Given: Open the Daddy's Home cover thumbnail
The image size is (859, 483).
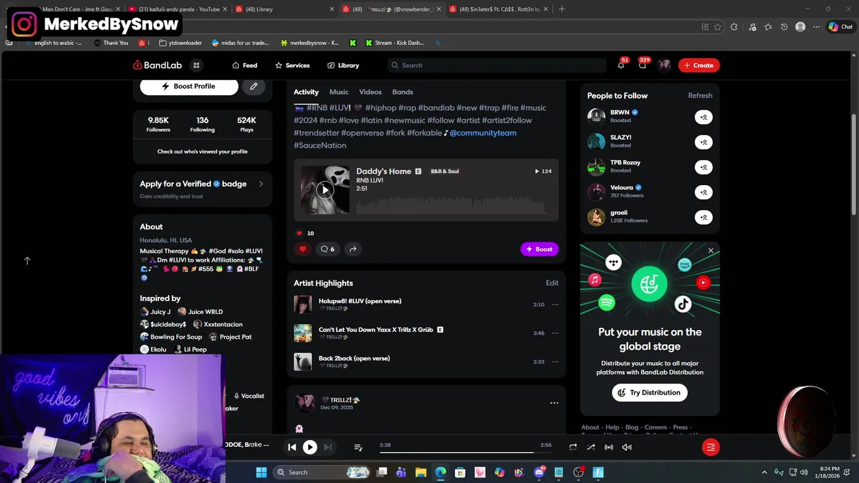Looking at the screenshot, I should [x=325, y=190].
